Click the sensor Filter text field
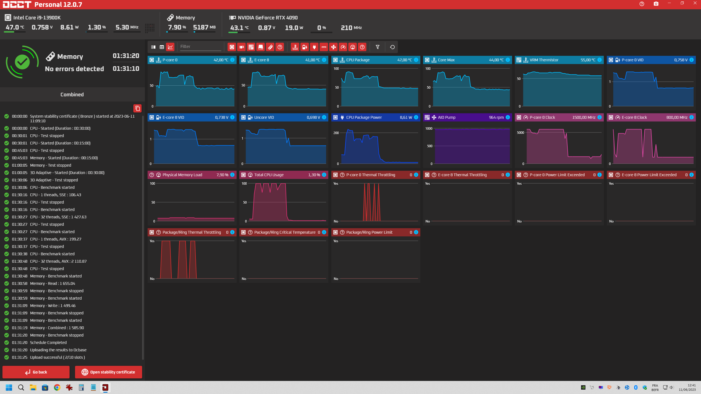The height and width of the screenshot is (394, 701). 200,47
